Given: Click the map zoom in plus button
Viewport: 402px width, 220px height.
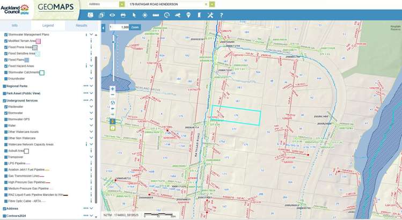Looking at the screenshot, I should coord(112,89).
